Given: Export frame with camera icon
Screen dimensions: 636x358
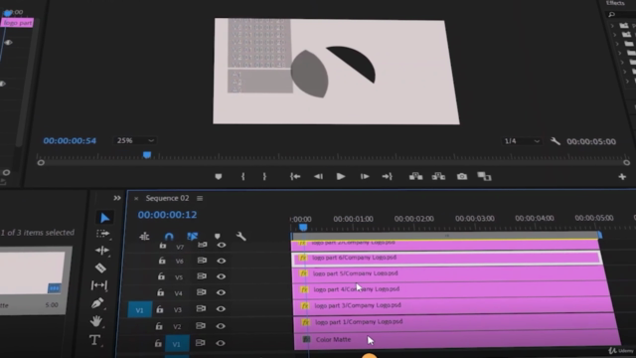Looking at the screenshot, I should (461, 177).
